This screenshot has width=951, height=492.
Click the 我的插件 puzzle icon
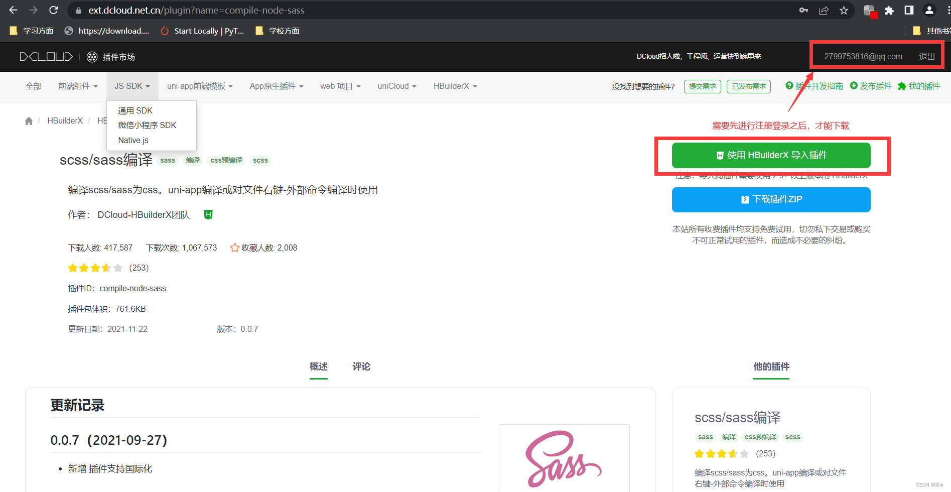tap(902, 86)
